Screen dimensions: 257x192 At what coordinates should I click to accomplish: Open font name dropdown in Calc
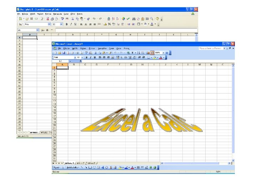(x=49, y=24)
